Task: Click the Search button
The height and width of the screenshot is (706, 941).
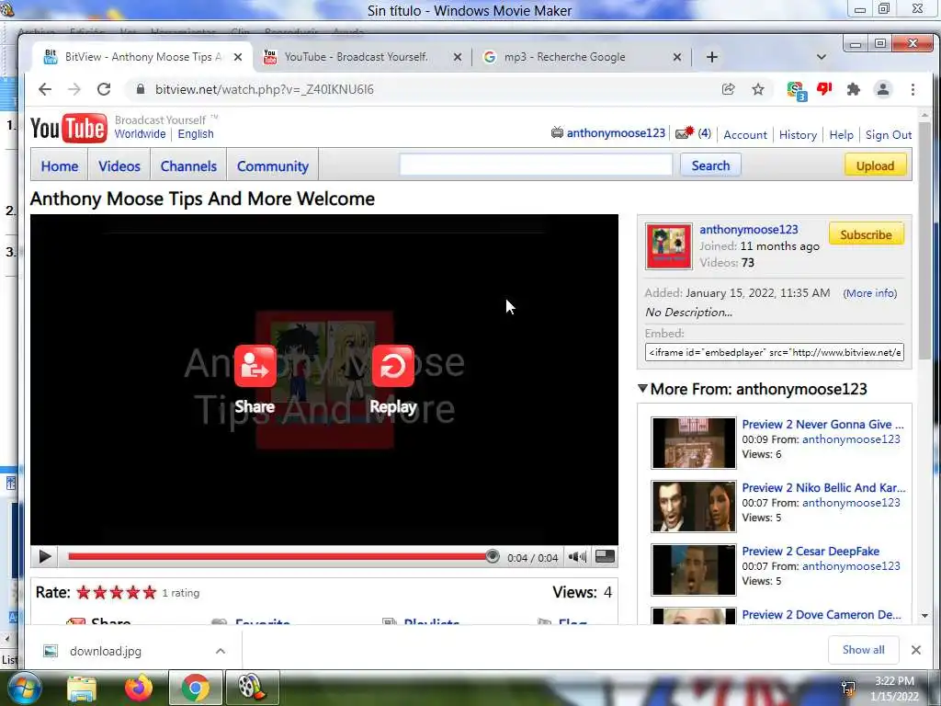Action: 710,165
